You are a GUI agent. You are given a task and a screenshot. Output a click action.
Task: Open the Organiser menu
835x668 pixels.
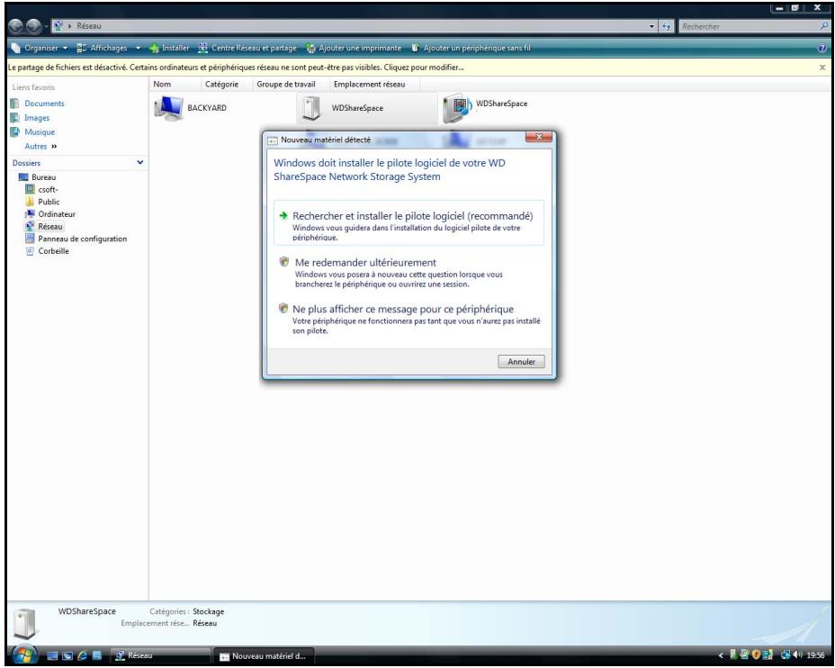pyautogui.click(x=40, y=48)
